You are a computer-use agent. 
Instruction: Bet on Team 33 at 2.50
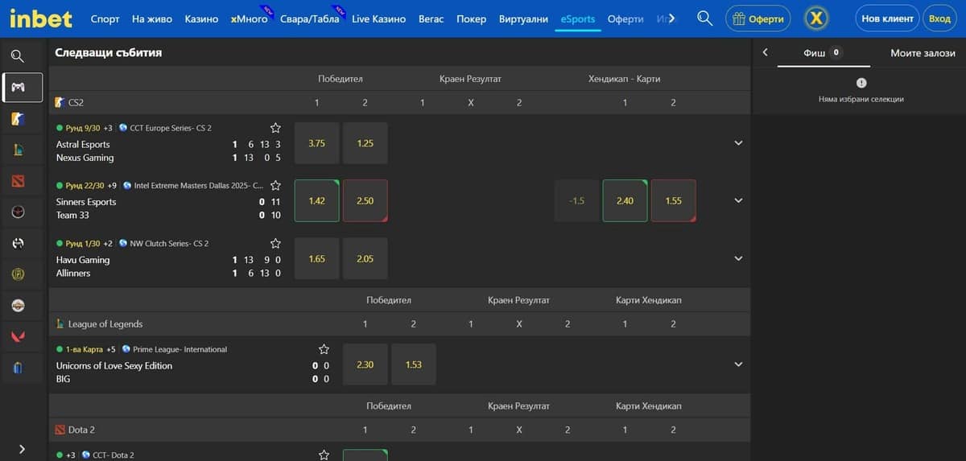(x=365, y=200)
